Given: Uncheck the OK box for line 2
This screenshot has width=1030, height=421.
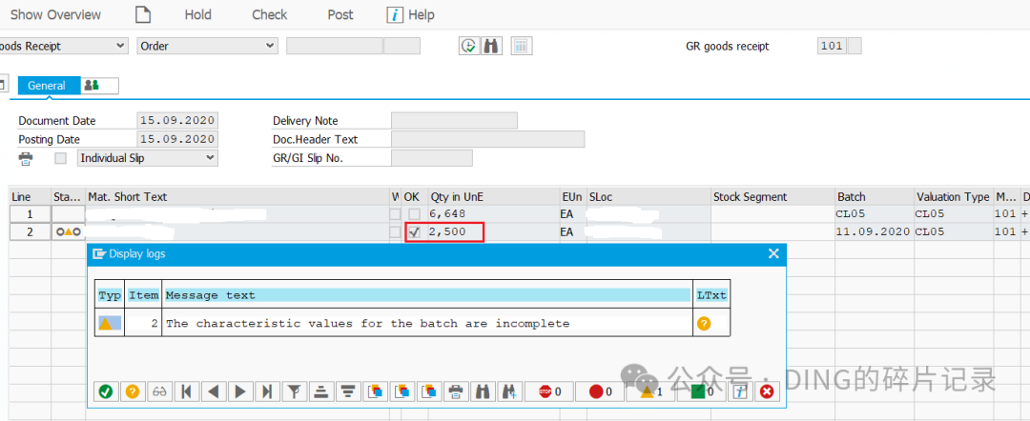Looking at the screenshot, I should coord(414,231).
